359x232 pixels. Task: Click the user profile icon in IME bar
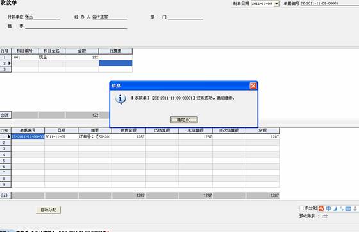coord(355,208)
